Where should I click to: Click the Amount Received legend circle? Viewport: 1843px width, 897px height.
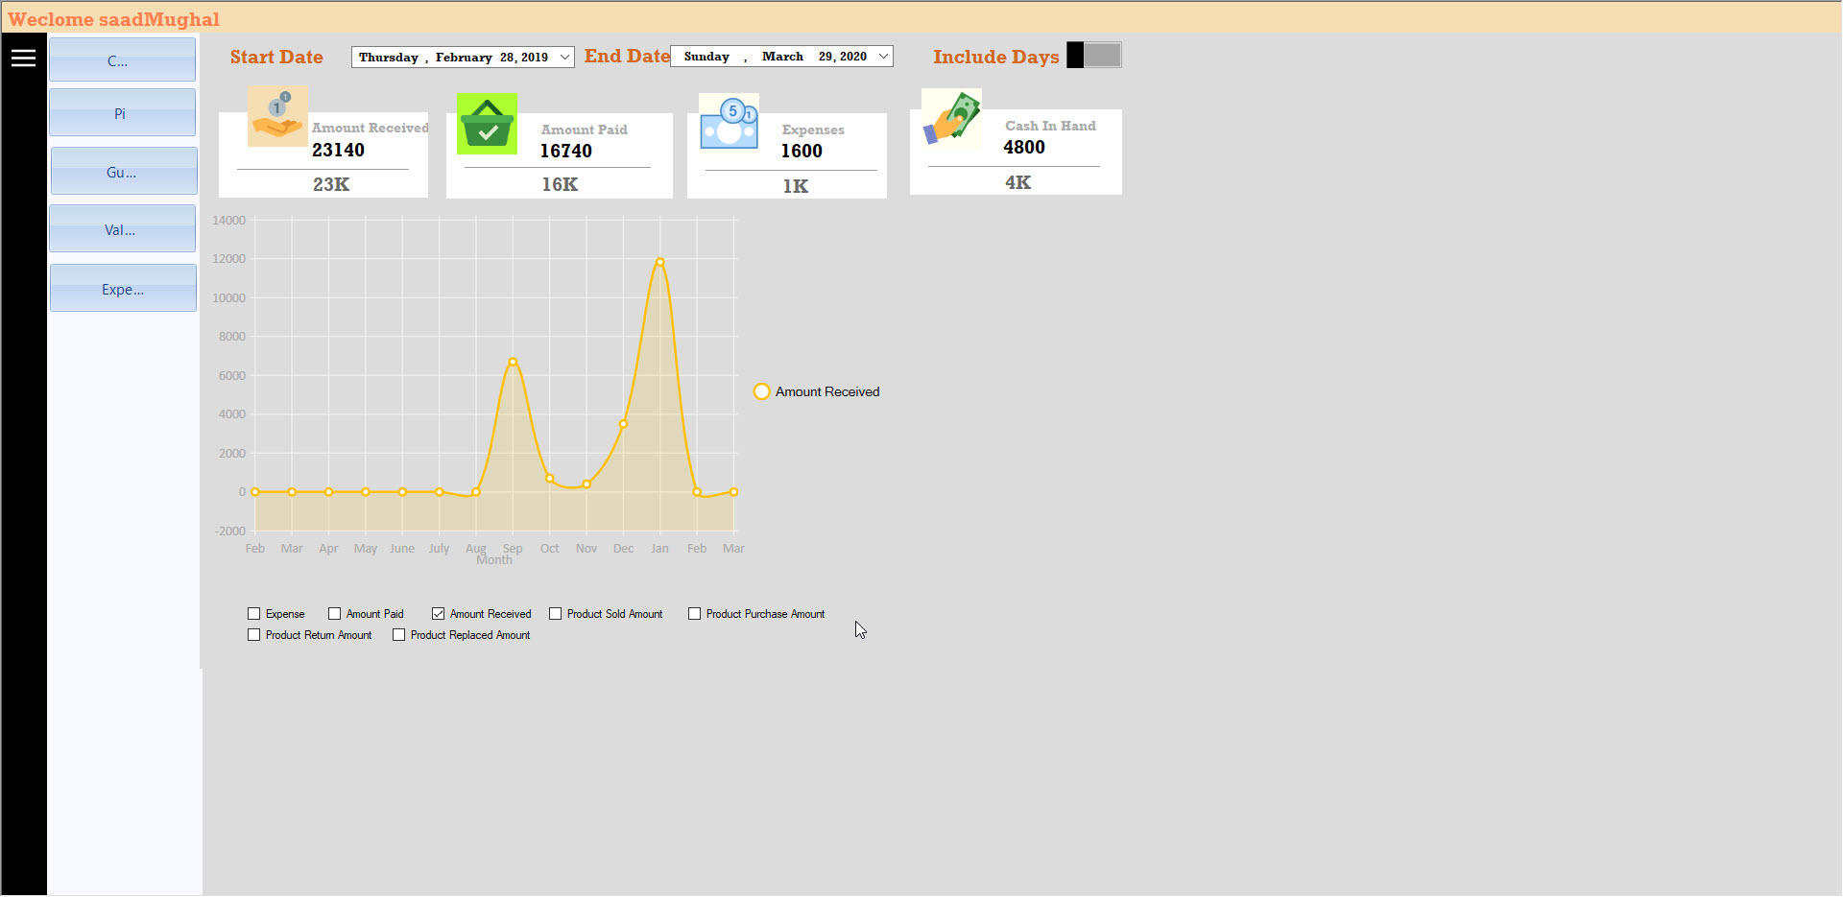coord(761,391)
